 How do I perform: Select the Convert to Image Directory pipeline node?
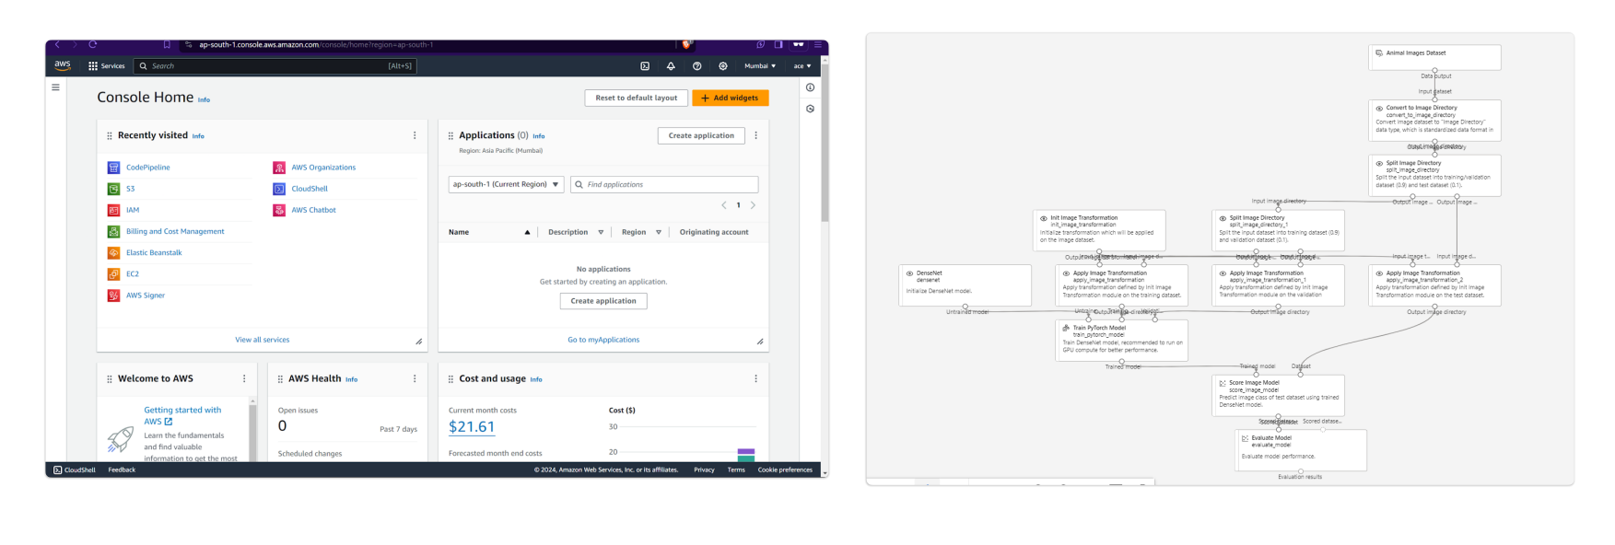pos(1434,120)
